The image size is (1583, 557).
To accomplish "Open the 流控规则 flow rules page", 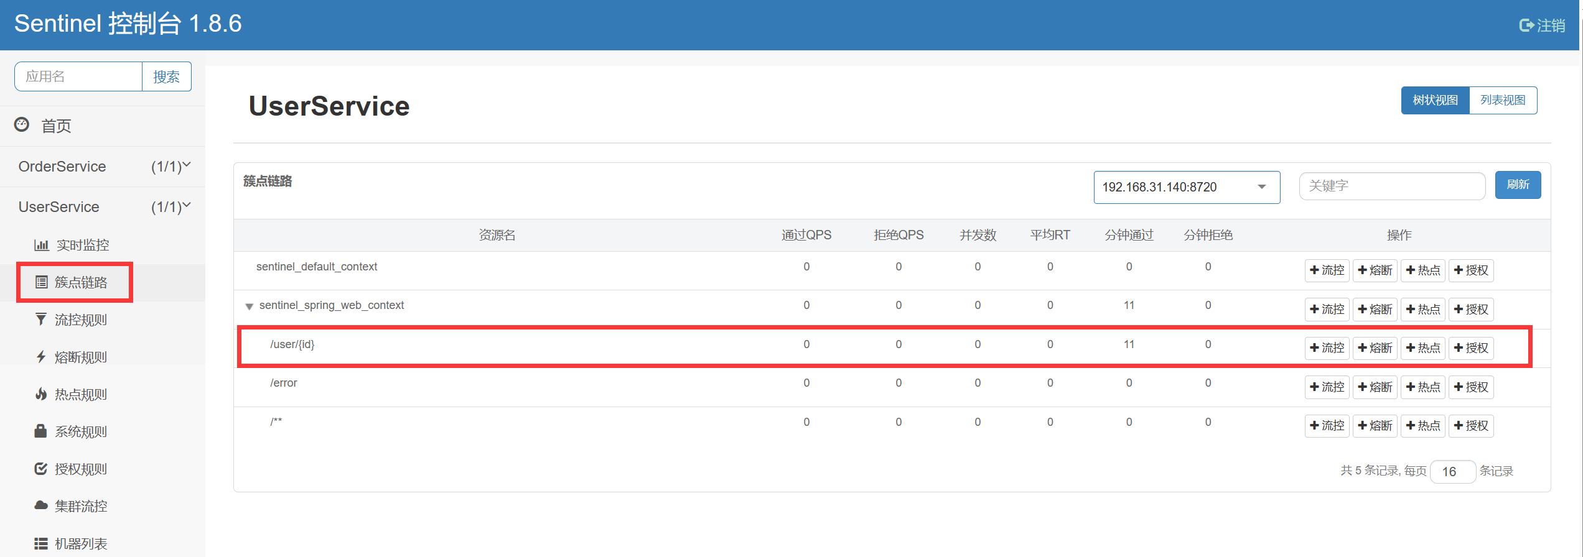I will coord(81,320).
